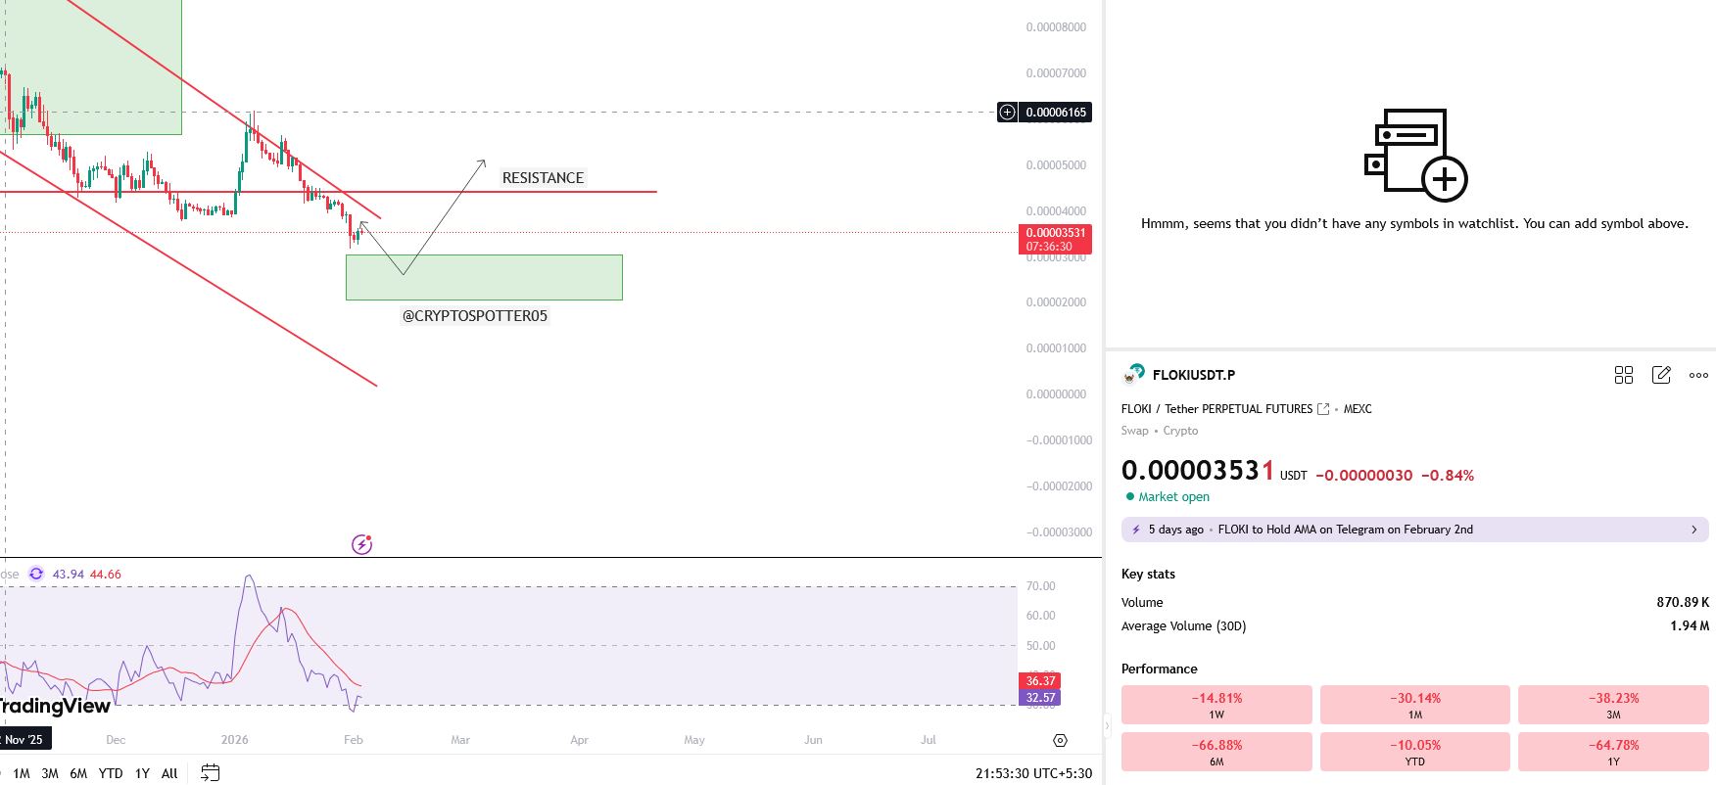Click the -0.00000030 price change value

pos(1364,476)
